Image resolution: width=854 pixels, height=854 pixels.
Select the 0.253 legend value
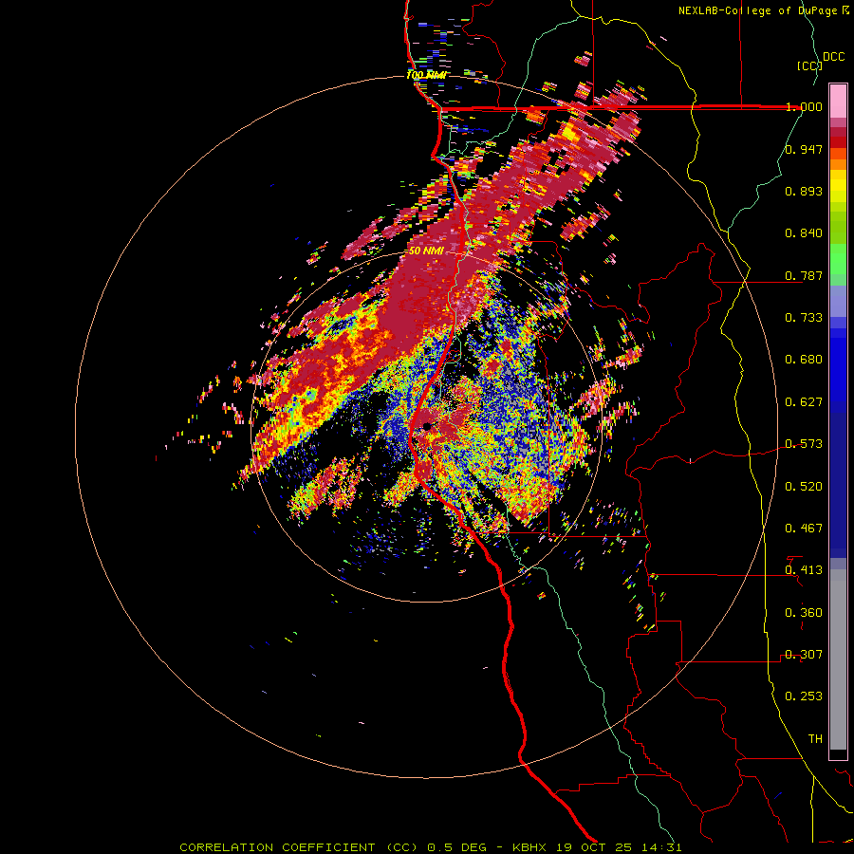tap(804, 696)
